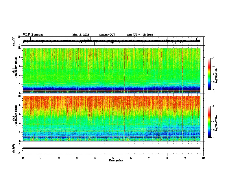
Task: Click the ch.1 spectrogram color scale bar
Action: click(x=209, y=74)
